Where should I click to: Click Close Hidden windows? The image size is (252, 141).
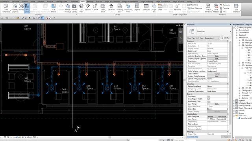(x=216, y=8)
